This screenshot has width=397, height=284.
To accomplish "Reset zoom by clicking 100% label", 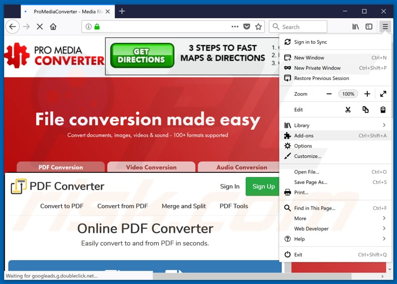I will [x=348, y=94].
